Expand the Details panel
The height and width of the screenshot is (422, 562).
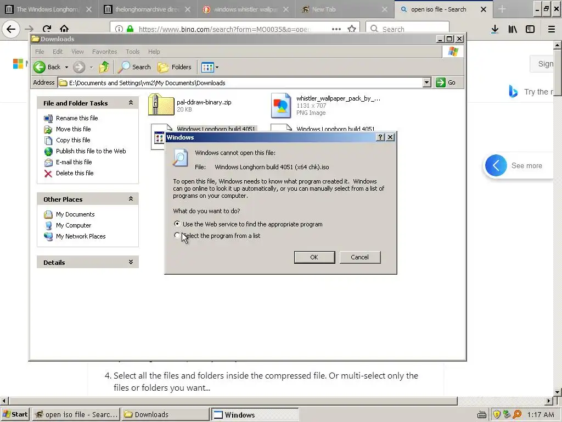click(x=131, y=262)
